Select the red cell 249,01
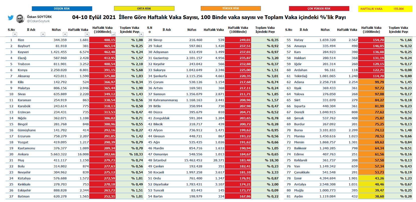The image size is (416, 202). [238, 40]
